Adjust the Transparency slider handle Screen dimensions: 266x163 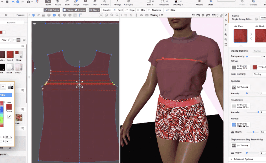pyautogui.click(x=247, y=56)
